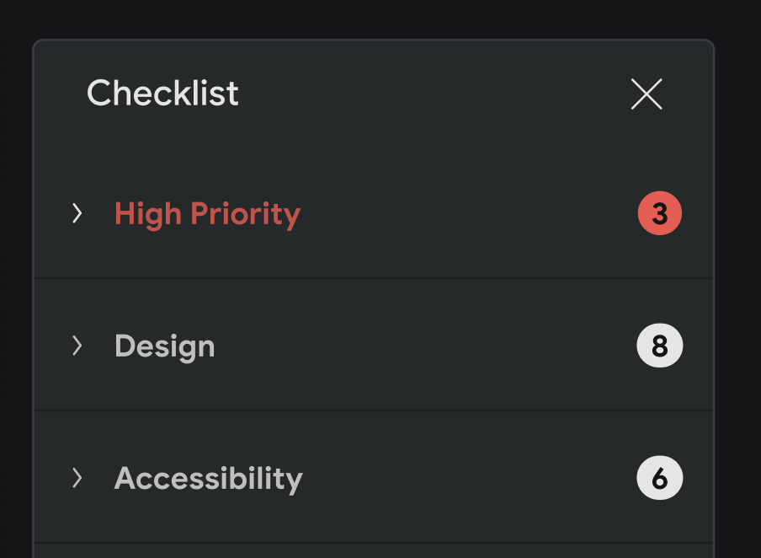Click the "6" badge beside Accessibility
Screen dimensions: 761x558
[x=660, y=478]
